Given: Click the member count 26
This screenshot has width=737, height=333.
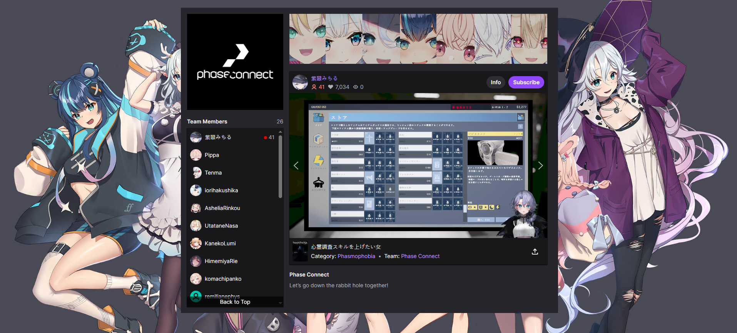Looking at the screenshot, I should (280, 122).
